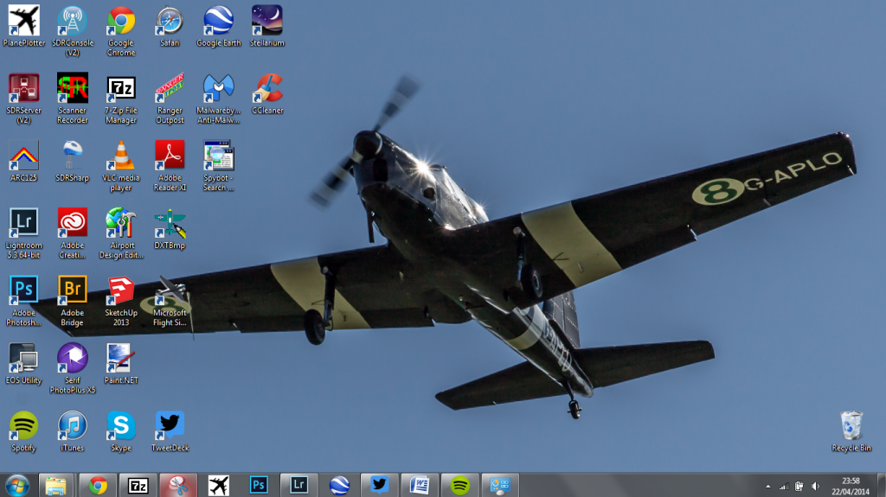Switch to PlanePlotter in the taskbar
This screenshot has width=886, height=497.
click(218, 485)
